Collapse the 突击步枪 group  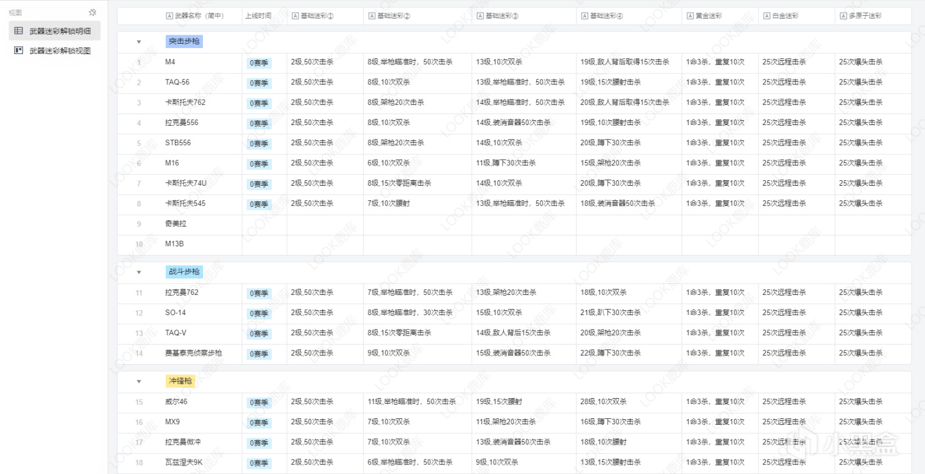(x=139, y=42)
